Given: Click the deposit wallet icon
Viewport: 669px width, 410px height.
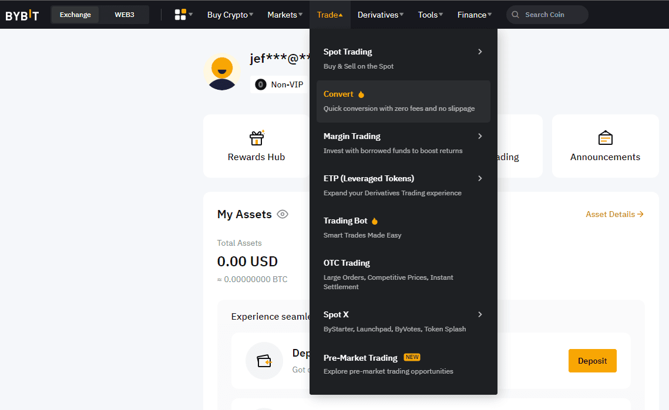Looking at the screenshot, I should [264, 361].
